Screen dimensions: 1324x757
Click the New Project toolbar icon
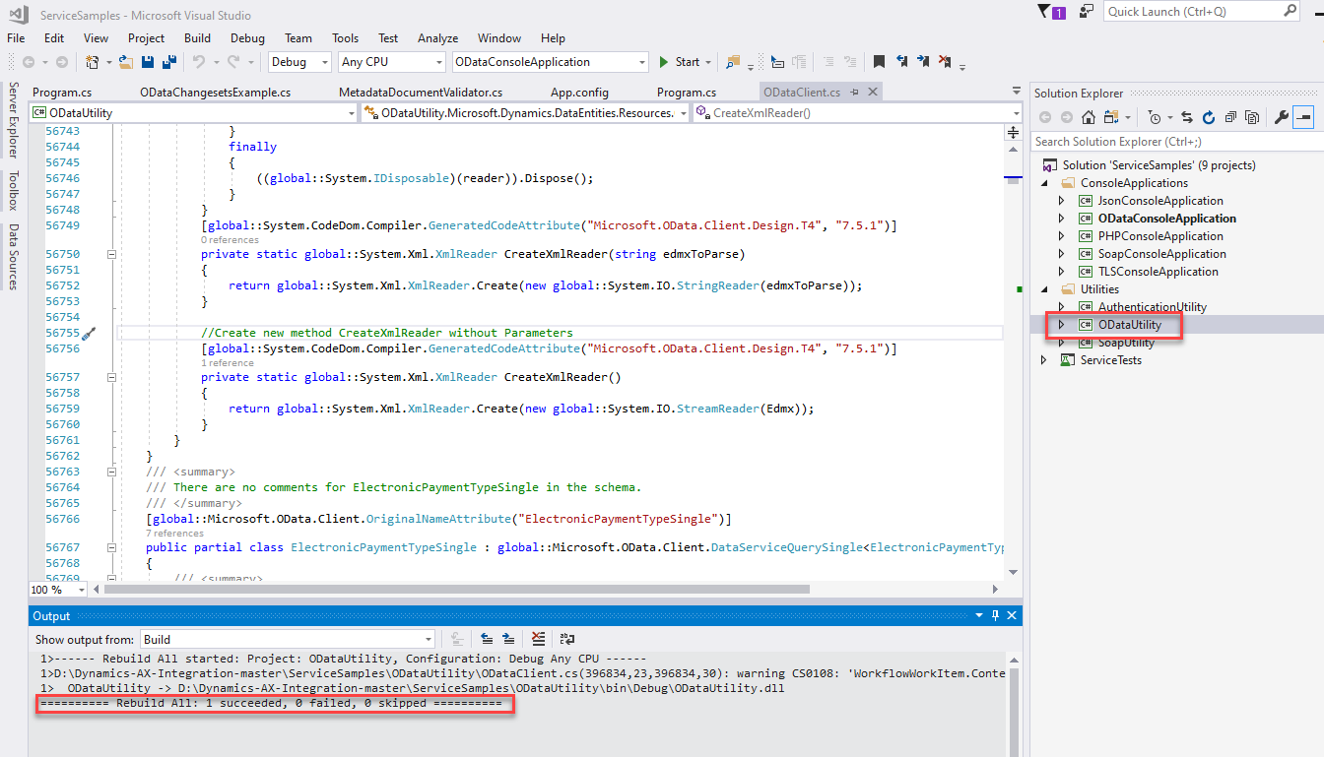click(93, 62)
